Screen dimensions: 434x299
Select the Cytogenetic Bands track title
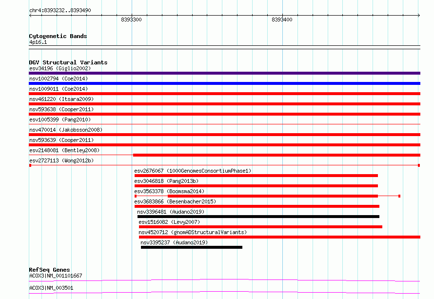tap(58, 36)
